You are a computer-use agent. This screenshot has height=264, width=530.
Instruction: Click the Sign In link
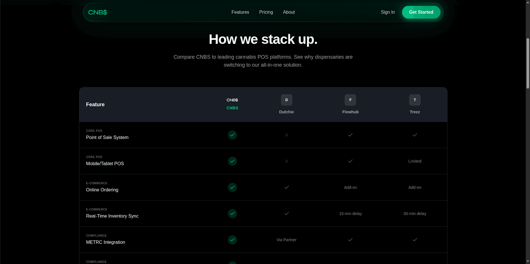pyautogui.click(x=388, y=12)
